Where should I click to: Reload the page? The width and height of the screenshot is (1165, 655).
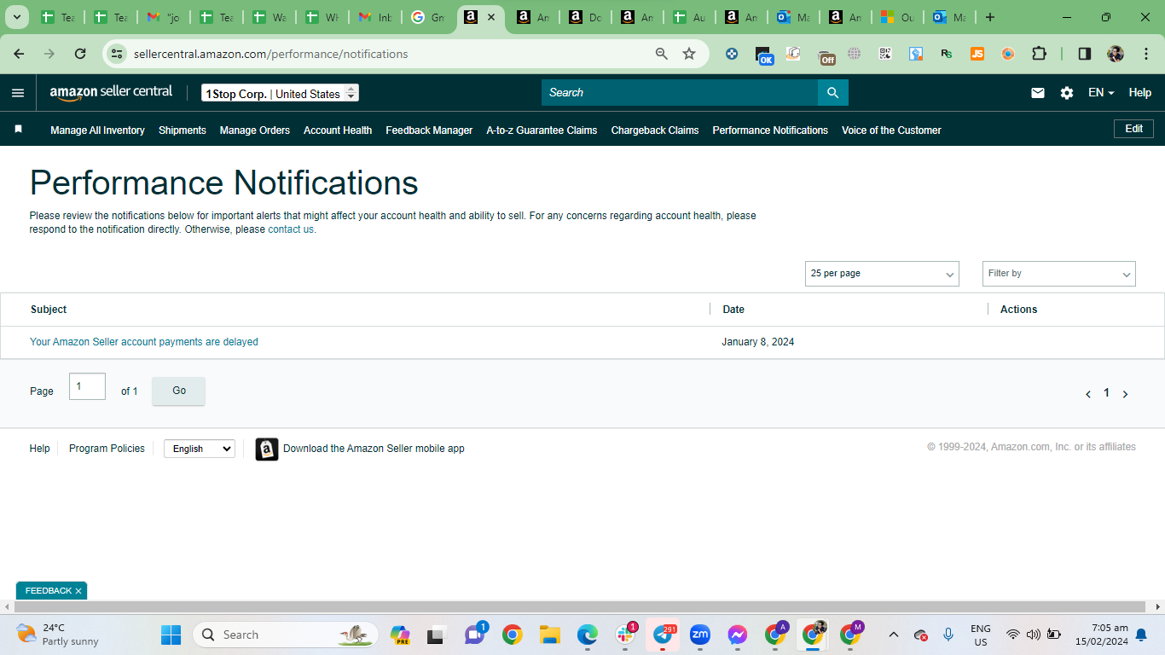(x=80, y=54)
